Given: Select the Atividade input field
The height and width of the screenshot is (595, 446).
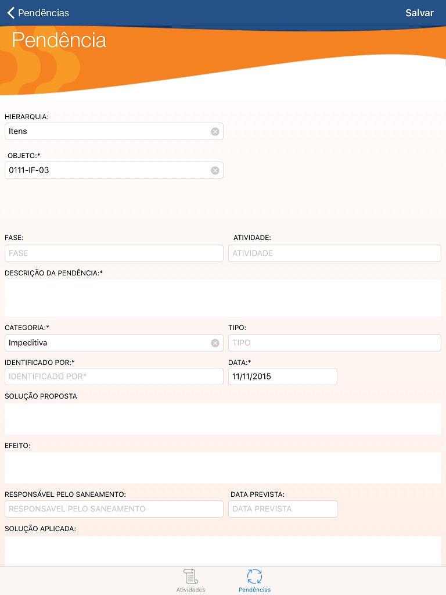Looking at the screenshot, I should (x=334, y=253).
